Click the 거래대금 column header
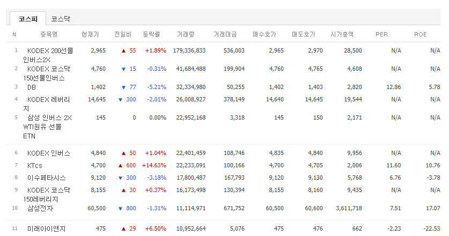Viewport: 449px width, 236px height. pyautogui.click(x=225, y=34)
